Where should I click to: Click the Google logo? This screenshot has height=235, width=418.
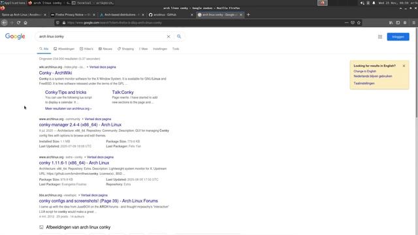15,37
